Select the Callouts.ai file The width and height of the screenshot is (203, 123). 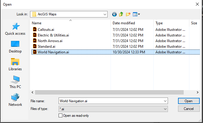pyautogui.click(x=46, y=30)
